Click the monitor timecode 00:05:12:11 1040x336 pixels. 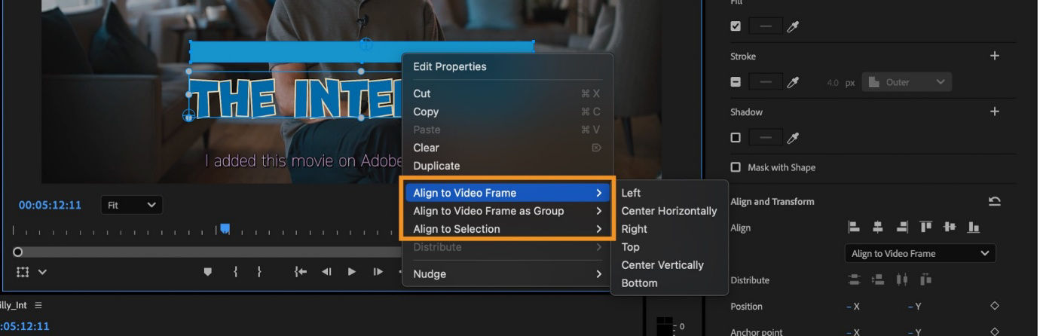click(x=50, y=205)
